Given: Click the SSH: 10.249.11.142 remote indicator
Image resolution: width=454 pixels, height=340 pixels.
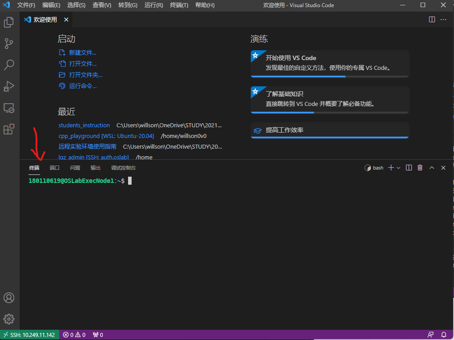Looking at the screenshot, I should point(29,335).
